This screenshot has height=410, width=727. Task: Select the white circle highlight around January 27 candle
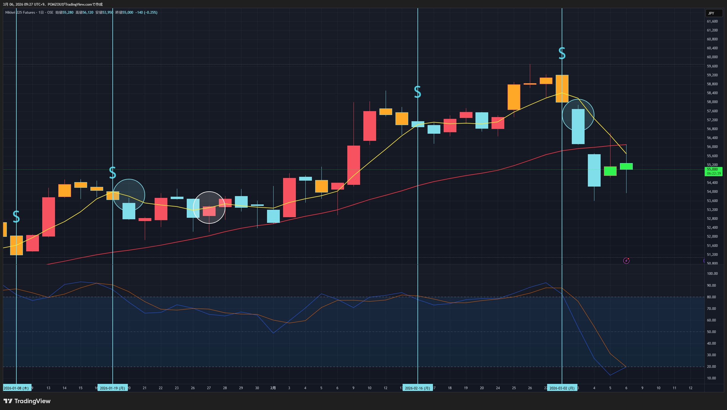coord(209,207)
